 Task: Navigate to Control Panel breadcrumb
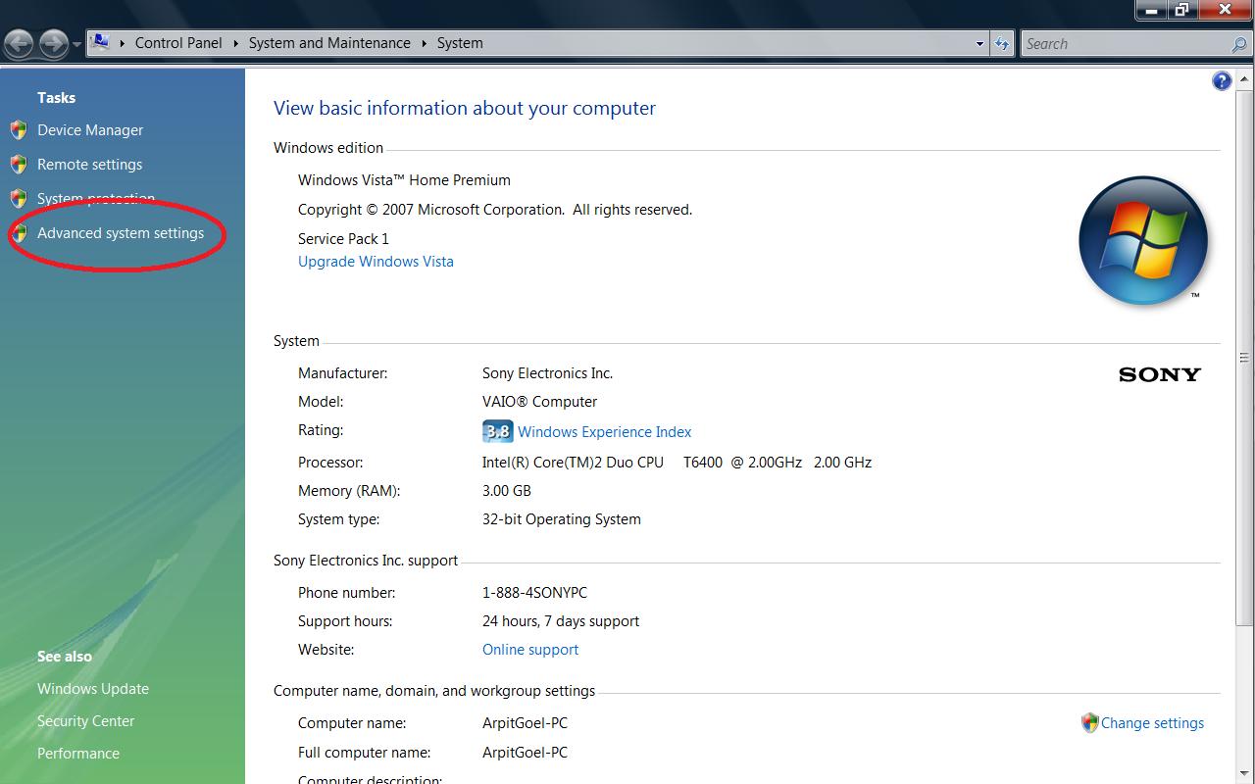pyautogui.click(x=178, y=43)
